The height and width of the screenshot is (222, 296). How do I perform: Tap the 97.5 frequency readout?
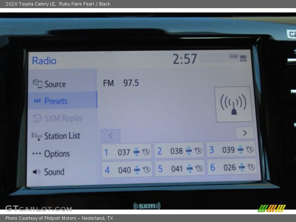click(x=131, y=83)
